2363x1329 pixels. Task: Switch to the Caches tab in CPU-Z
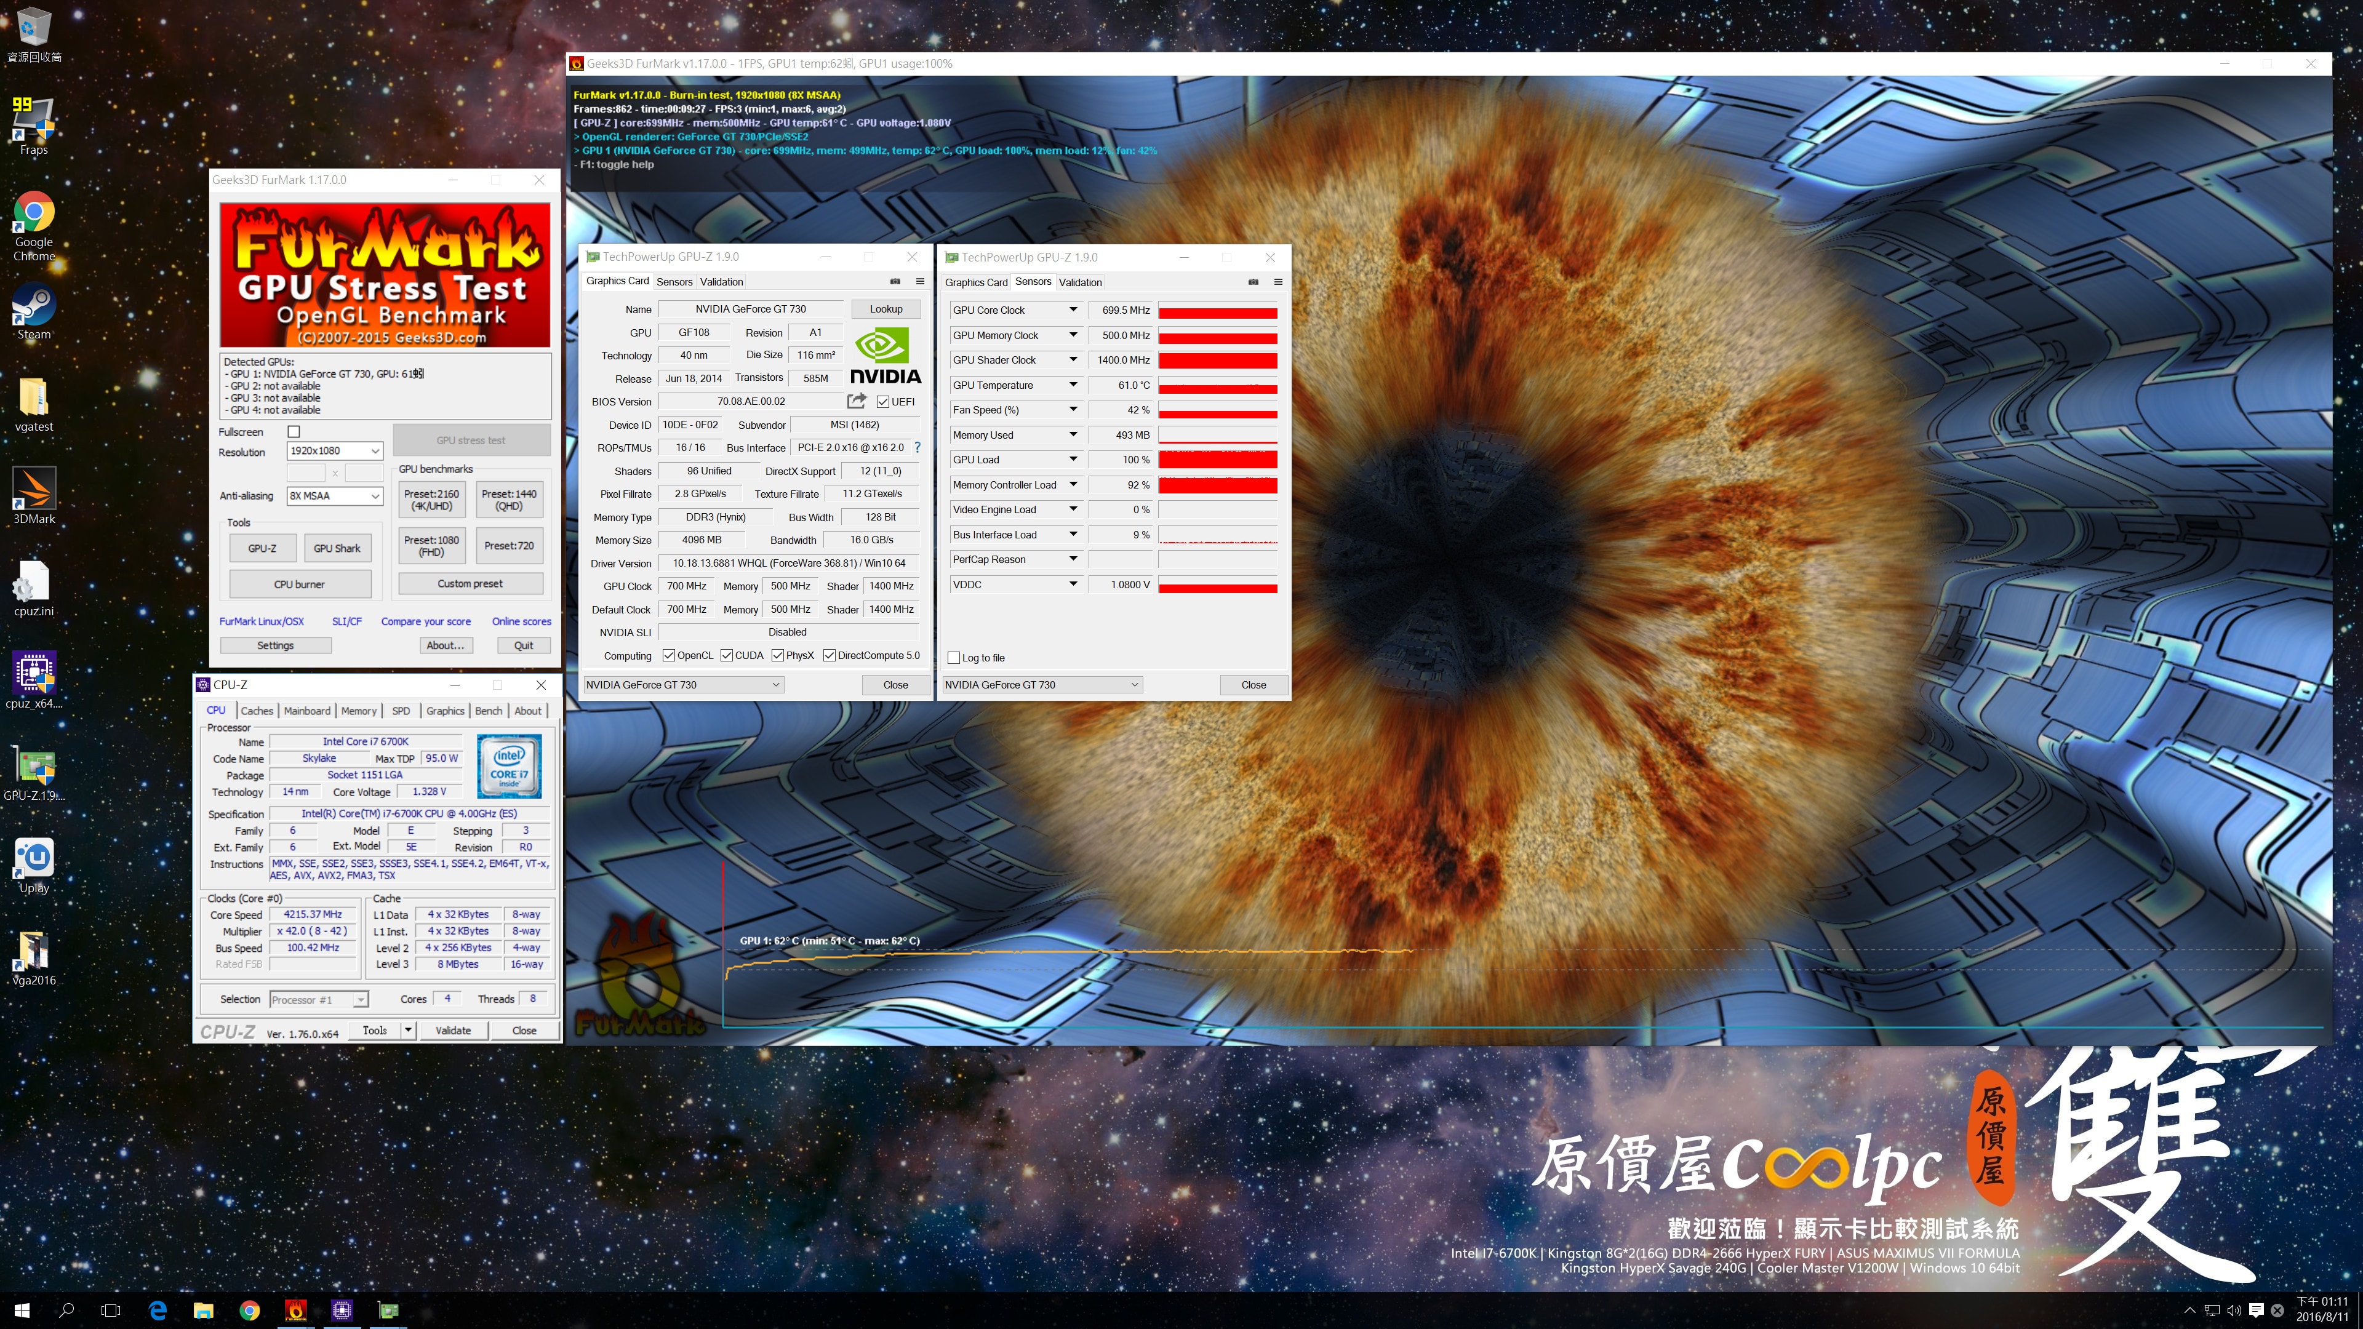point(257,711)
